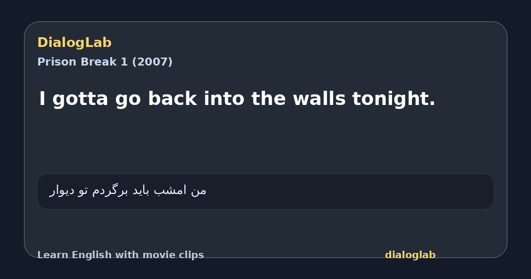Click the DialogLab brand title

point(74,43)
